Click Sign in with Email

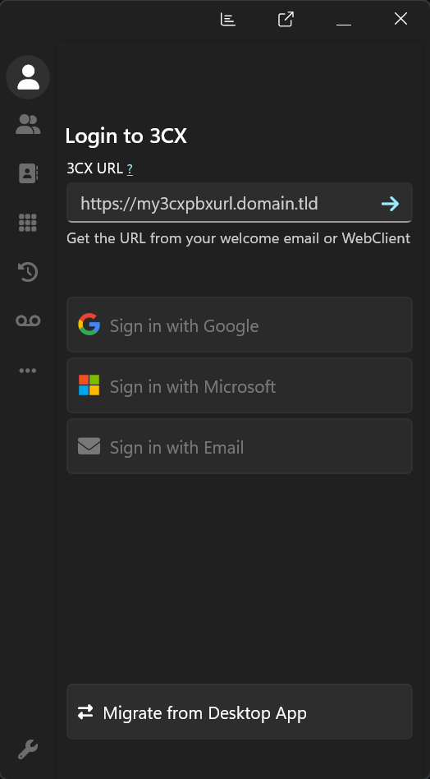coord(240,446)
